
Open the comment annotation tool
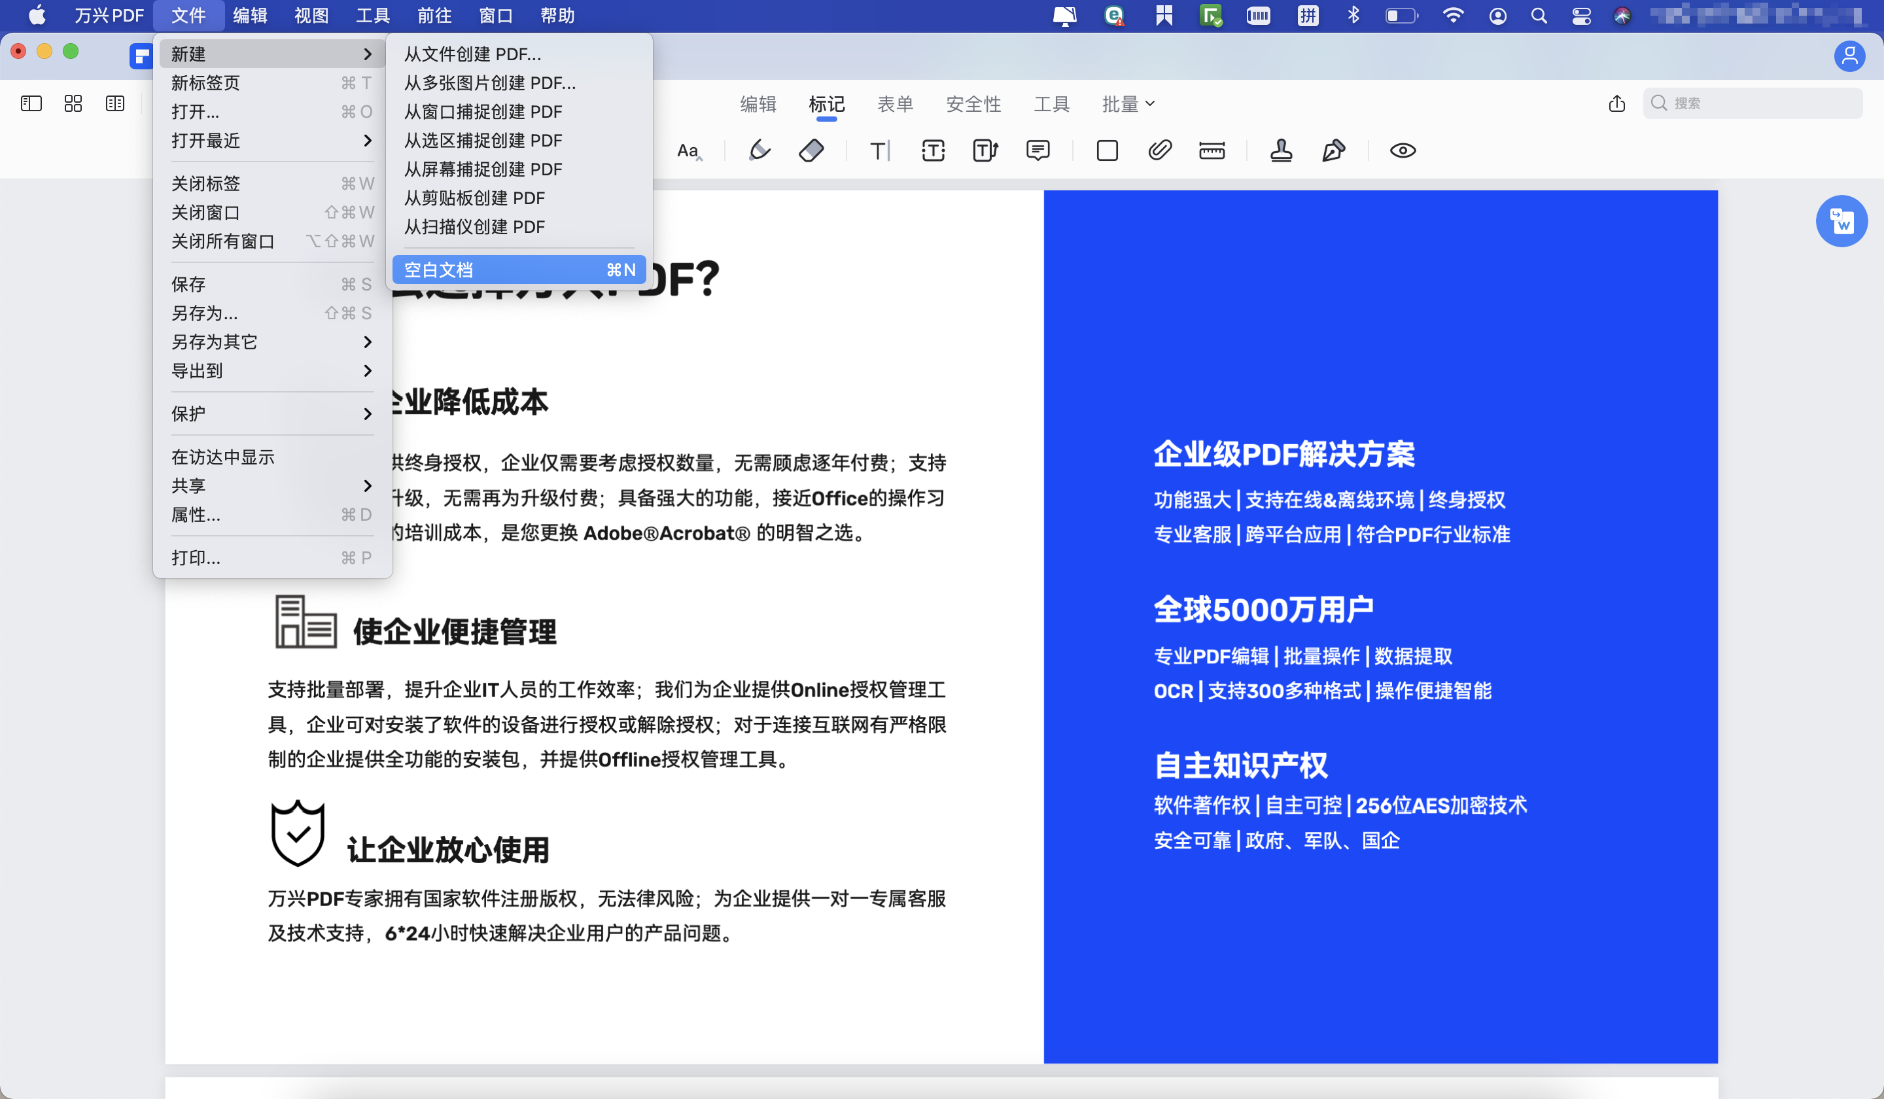click(x=1038, y=151)
